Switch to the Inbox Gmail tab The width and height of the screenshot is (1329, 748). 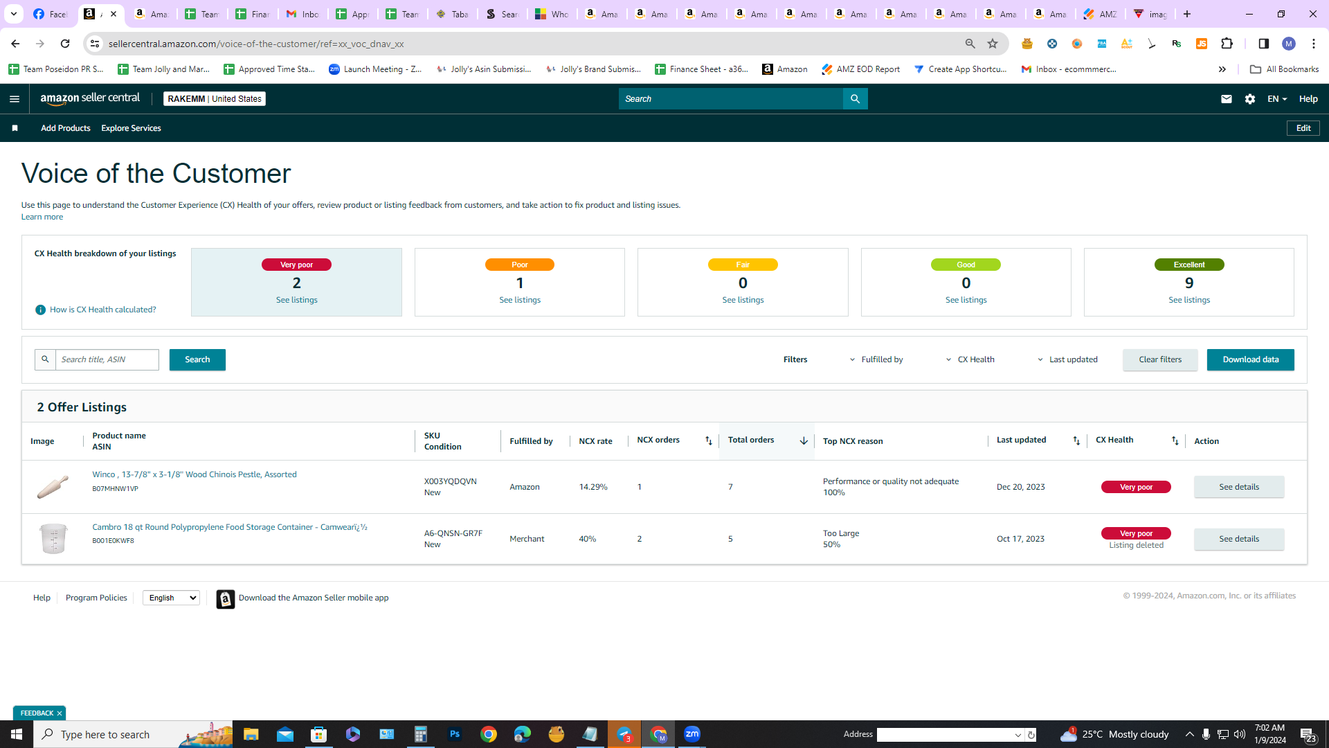302,14
